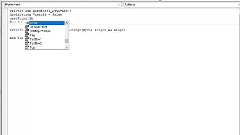The width and height of the screenshot is (240, 135).
Task: Select Show in the autocomplete list
Action: pos(47,23)
